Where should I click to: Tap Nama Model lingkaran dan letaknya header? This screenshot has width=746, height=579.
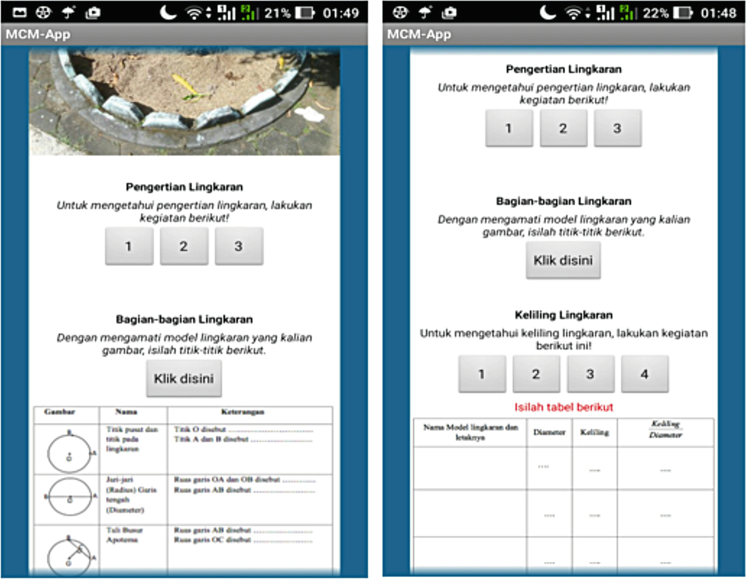[x=470, y=432]
